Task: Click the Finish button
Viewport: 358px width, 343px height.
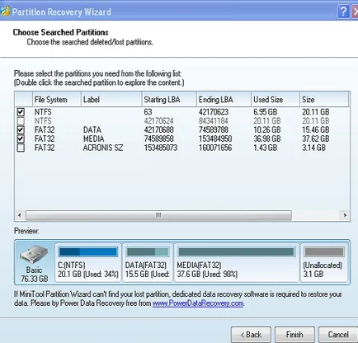Action: point(294,335)
